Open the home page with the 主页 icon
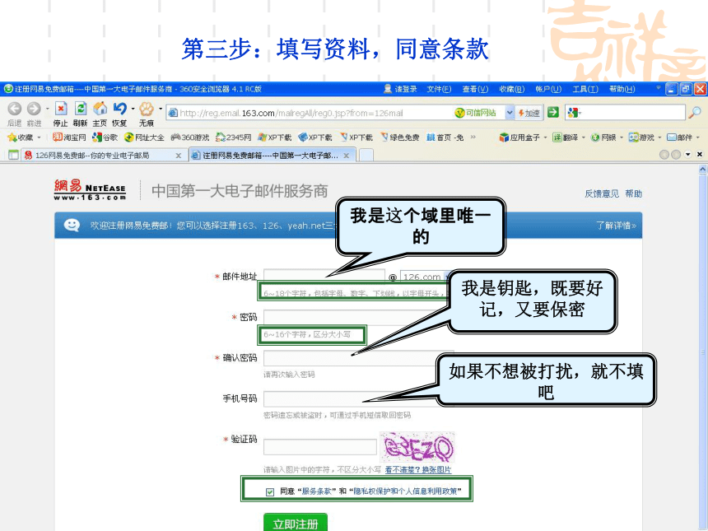 pyautogui.click(x=100, y=109)
